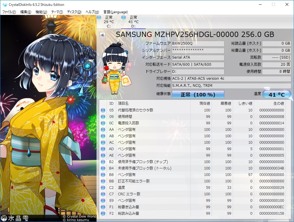Open the 言語(Language) menu
This screenshot has width=294, height=222.
[x=116, y=12]
